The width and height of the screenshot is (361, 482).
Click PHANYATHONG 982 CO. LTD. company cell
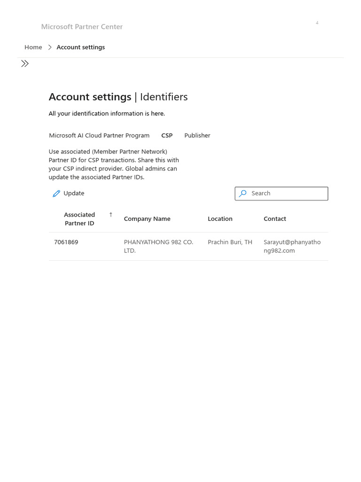coord(158,246)
